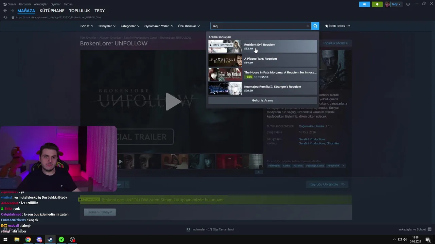Open the Topluluk Merkezi button
The width and height of the screenshot is (435, 244).
coord(335,43)
